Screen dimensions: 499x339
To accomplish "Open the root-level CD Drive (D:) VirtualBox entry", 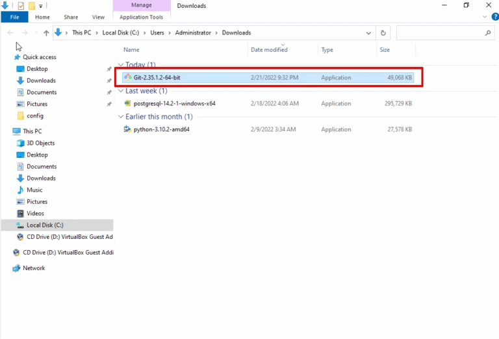I will click(x=68, y=253).
